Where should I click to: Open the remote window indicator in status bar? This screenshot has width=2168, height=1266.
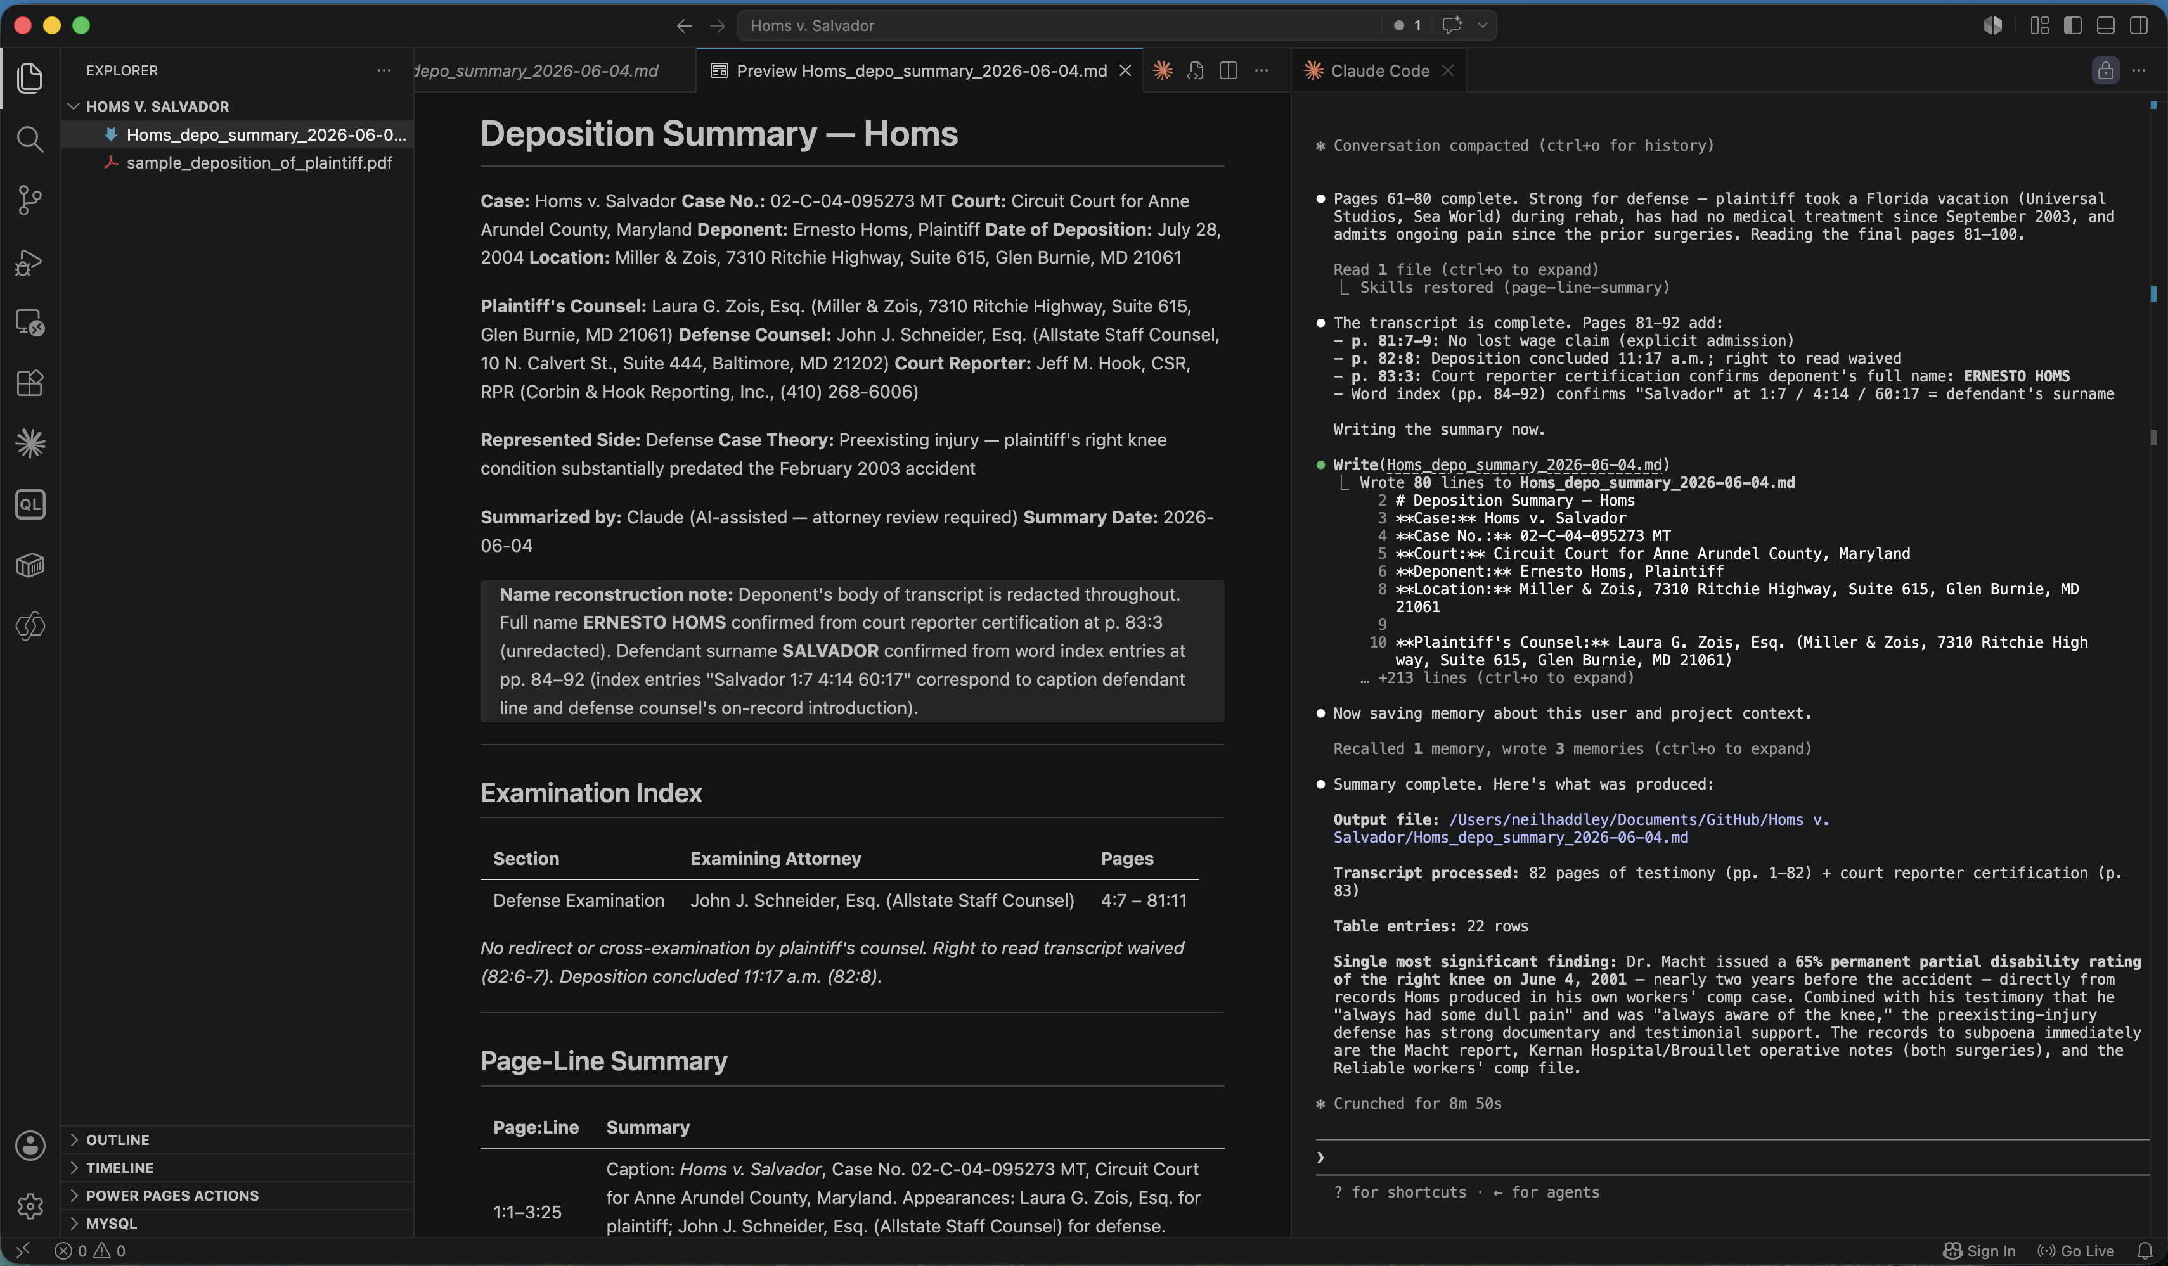click(23, 1251)
